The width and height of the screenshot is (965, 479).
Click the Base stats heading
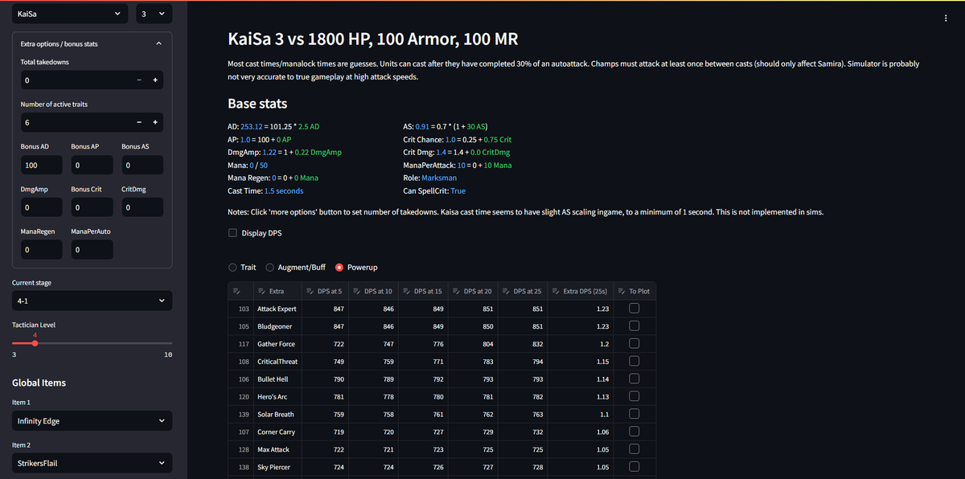coord(257,104)
